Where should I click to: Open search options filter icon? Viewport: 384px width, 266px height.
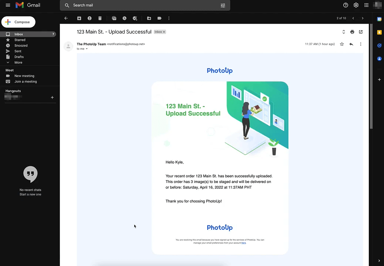[223, 6]
